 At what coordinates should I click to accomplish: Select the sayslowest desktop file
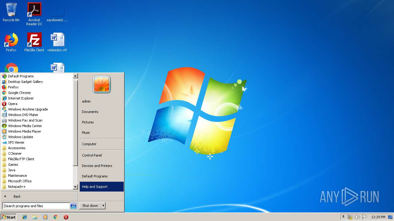tap(57, 14)
